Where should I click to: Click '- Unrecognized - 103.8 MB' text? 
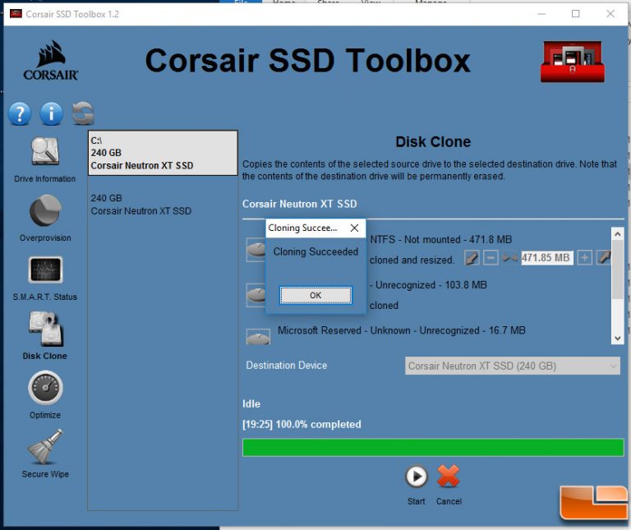click(x=428, y=285)
